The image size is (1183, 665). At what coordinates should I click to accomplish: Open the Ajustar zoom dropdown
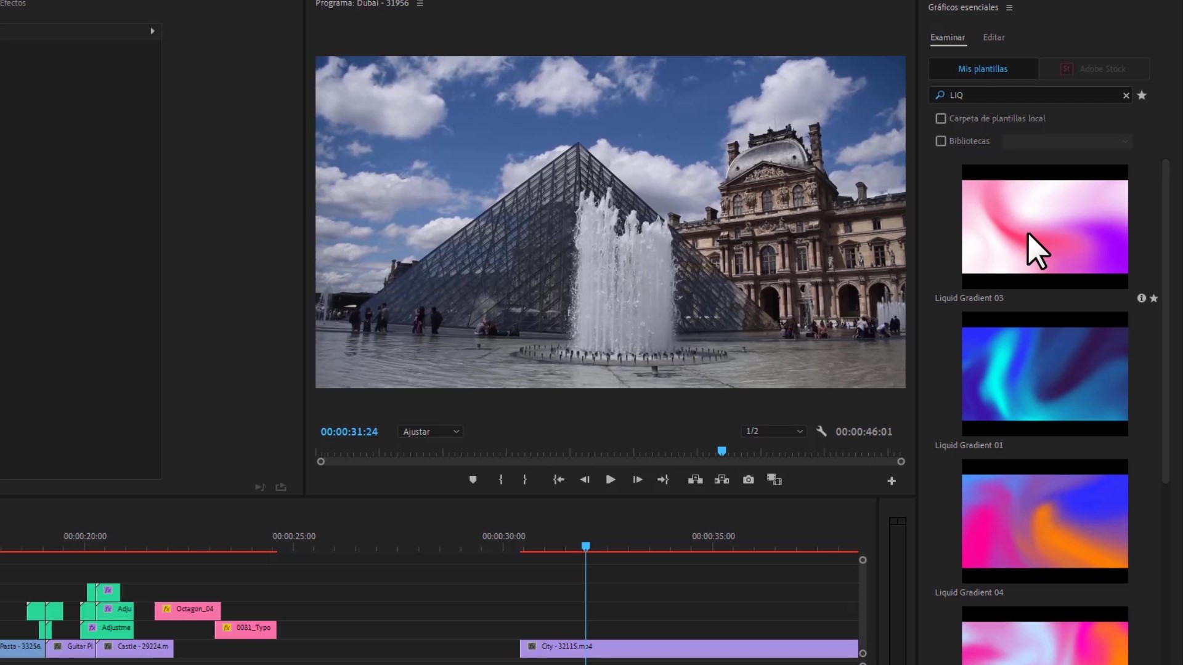pos(431,432)
